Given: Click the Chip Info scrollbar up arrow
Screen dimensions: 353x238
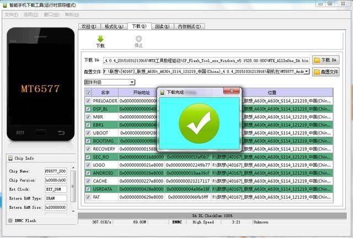Looking at the screenshot, I should click(73, 167).
